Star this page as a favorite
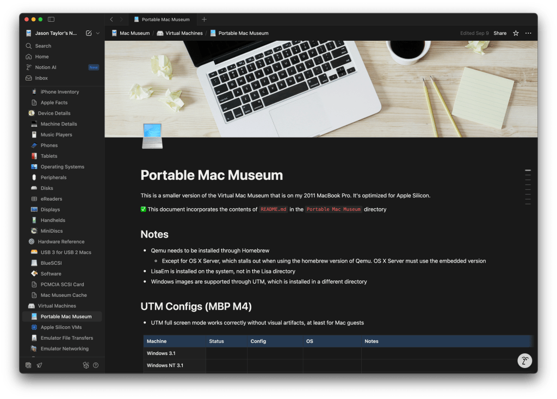 516,33
